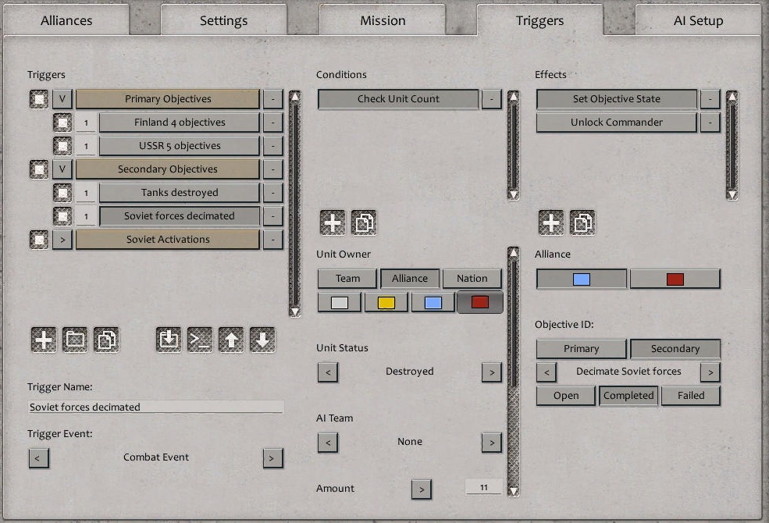Set objective state to Open
Screen dimensions: 769x523
click(x=566, y=396)
